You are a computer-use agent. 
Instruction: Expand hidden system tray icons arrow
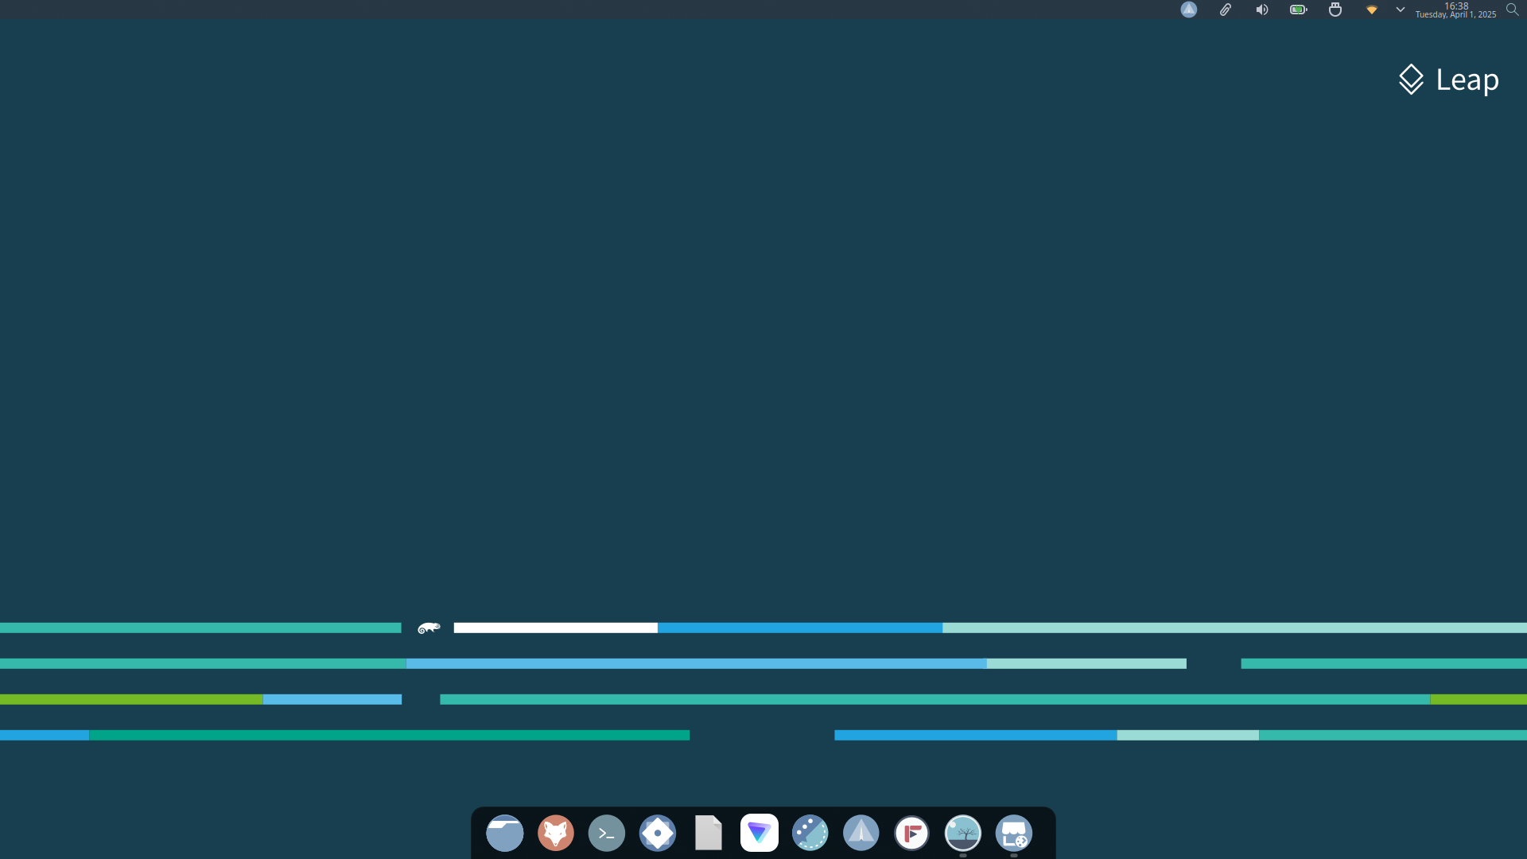pos(1401,10)
